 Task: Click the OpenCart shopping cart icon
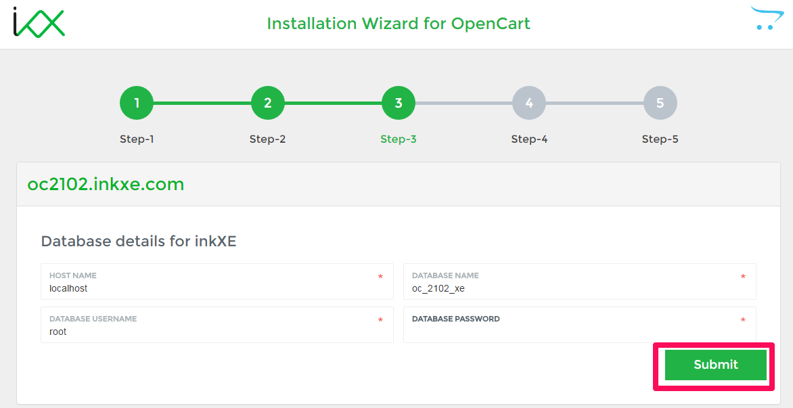[x=769, y=18]
